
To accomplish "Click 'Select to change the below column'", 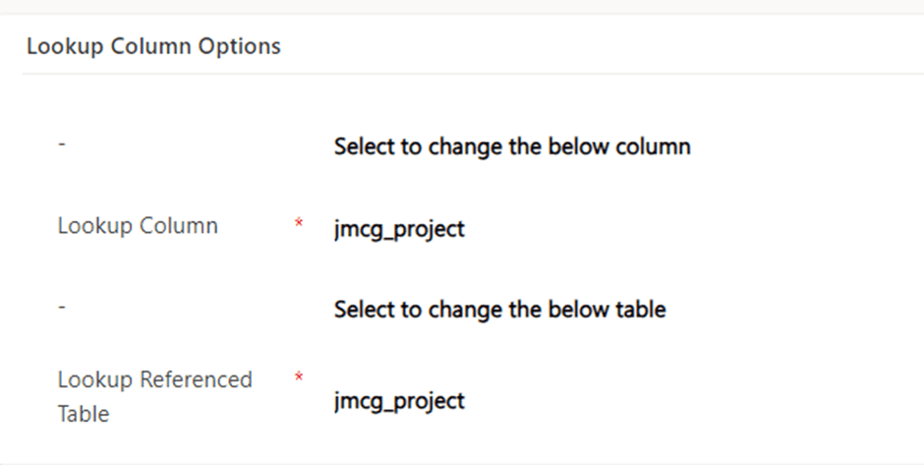I will point(511,146).
